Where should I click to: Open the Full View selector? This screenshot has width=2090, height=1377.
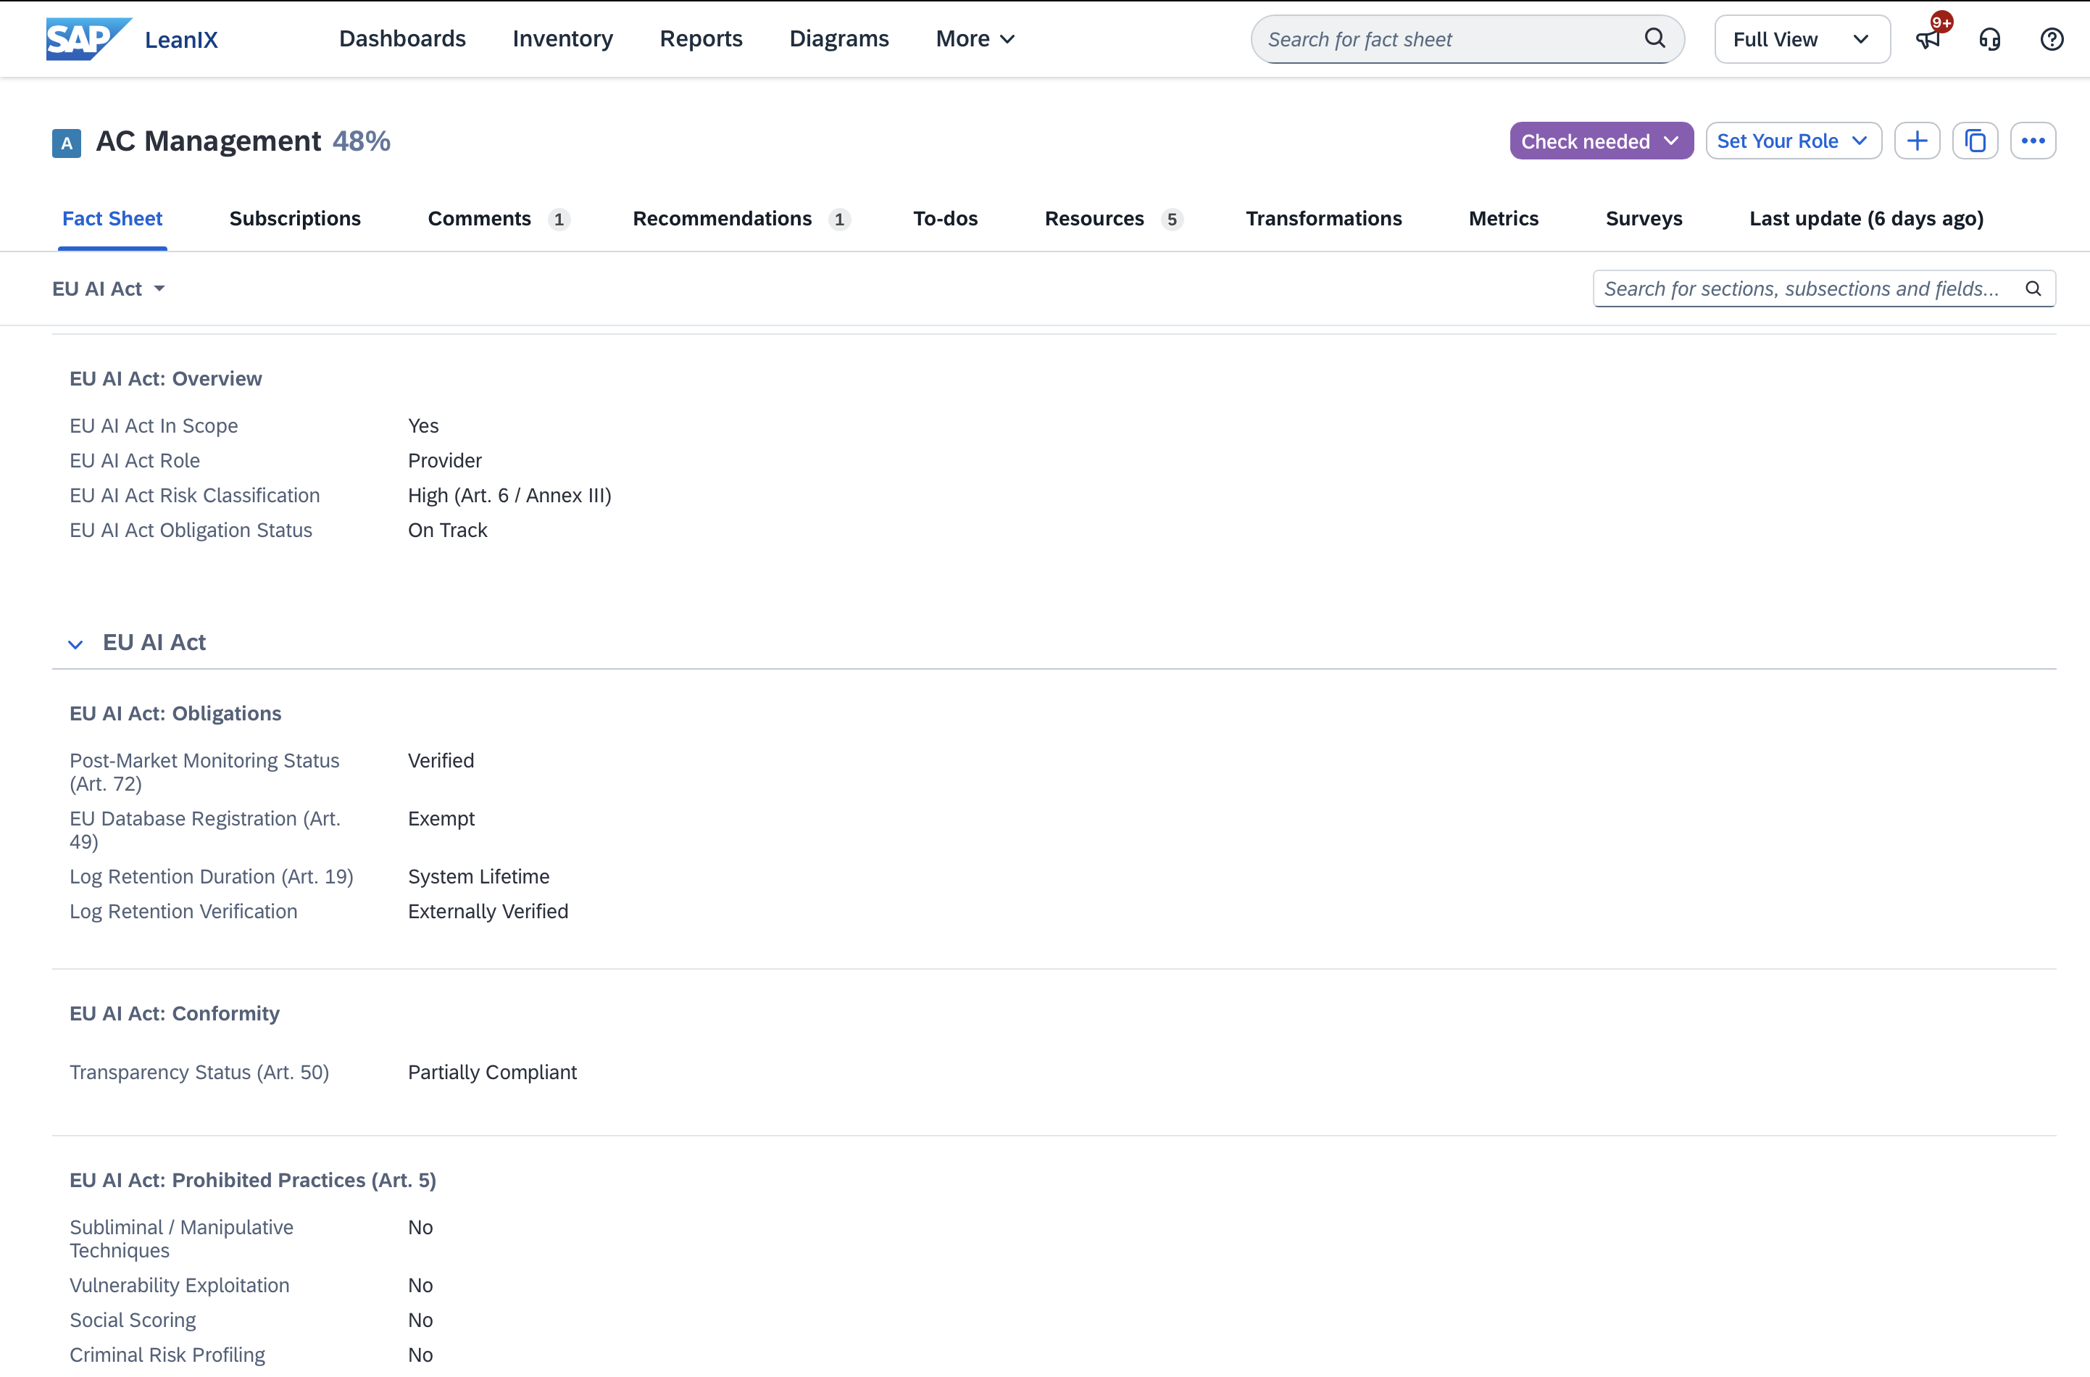click(1802, 38)
